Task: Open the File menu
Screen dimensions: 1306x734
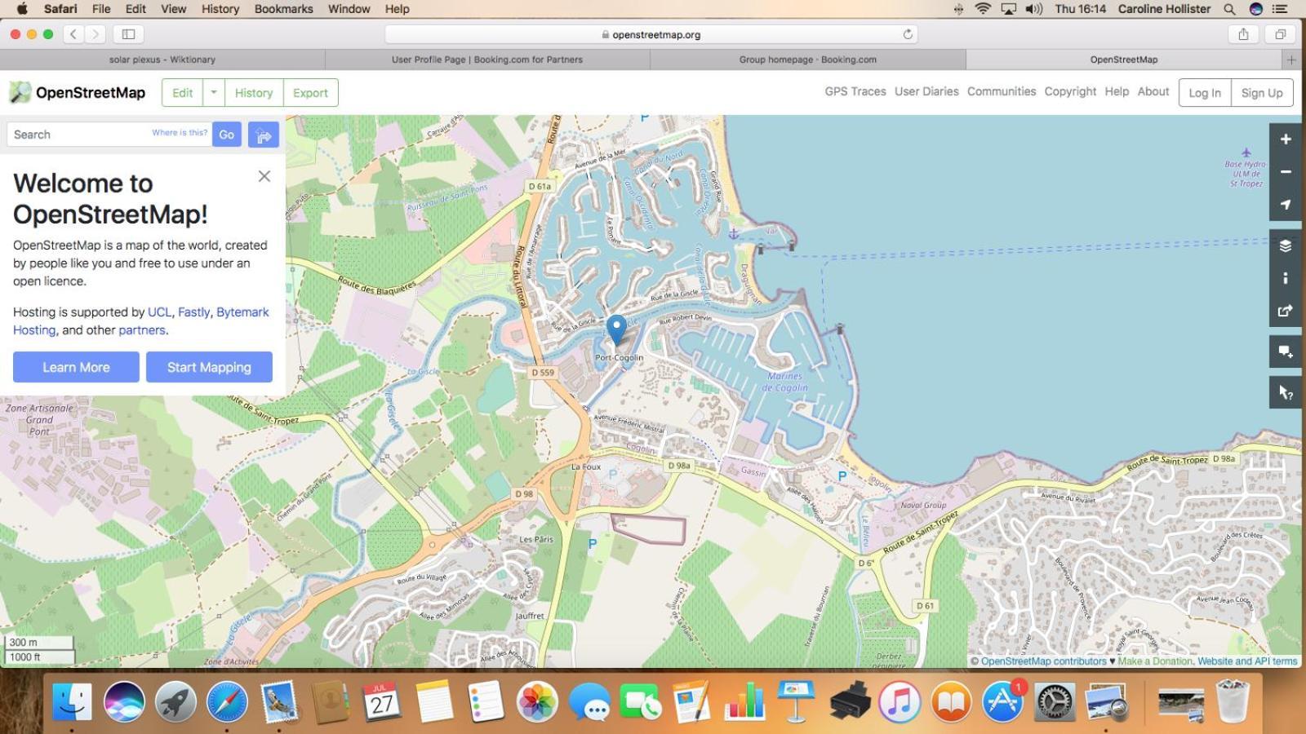Action: (101, 9)
